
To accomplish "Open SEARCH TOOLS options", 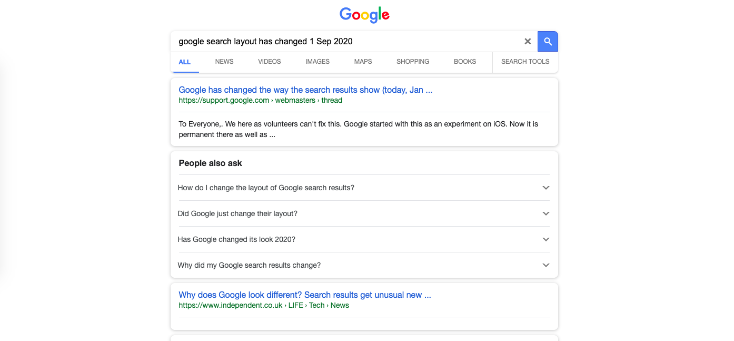I will [525, 62].
